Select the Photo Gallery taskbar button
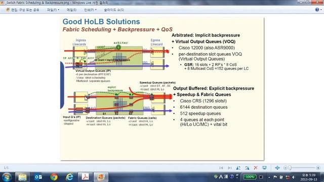The height and width of the screenshot is (182, 324). click(x=101, y=177)
